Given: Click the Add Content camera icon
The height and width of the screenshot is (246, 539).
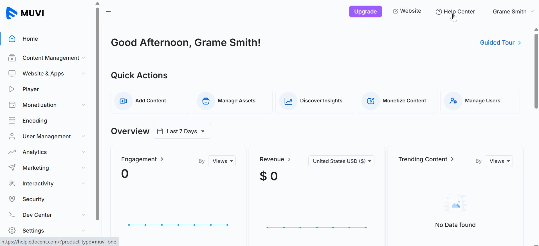Looking at the screenshot, I should click(x=123, y=101).
